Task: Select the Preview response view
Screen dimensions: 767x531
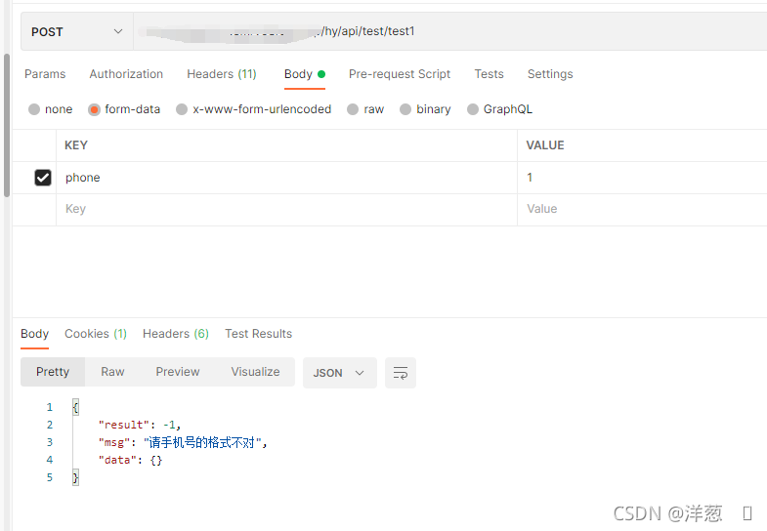Action: click(178, 372)
